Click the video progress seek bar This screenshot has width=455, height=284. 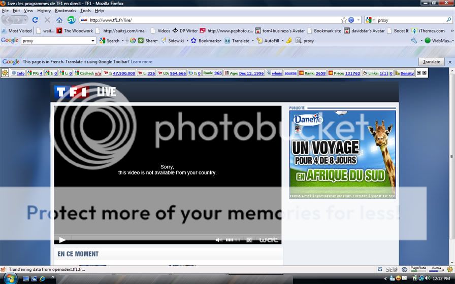pyautogui.click(x=142, y=239)
